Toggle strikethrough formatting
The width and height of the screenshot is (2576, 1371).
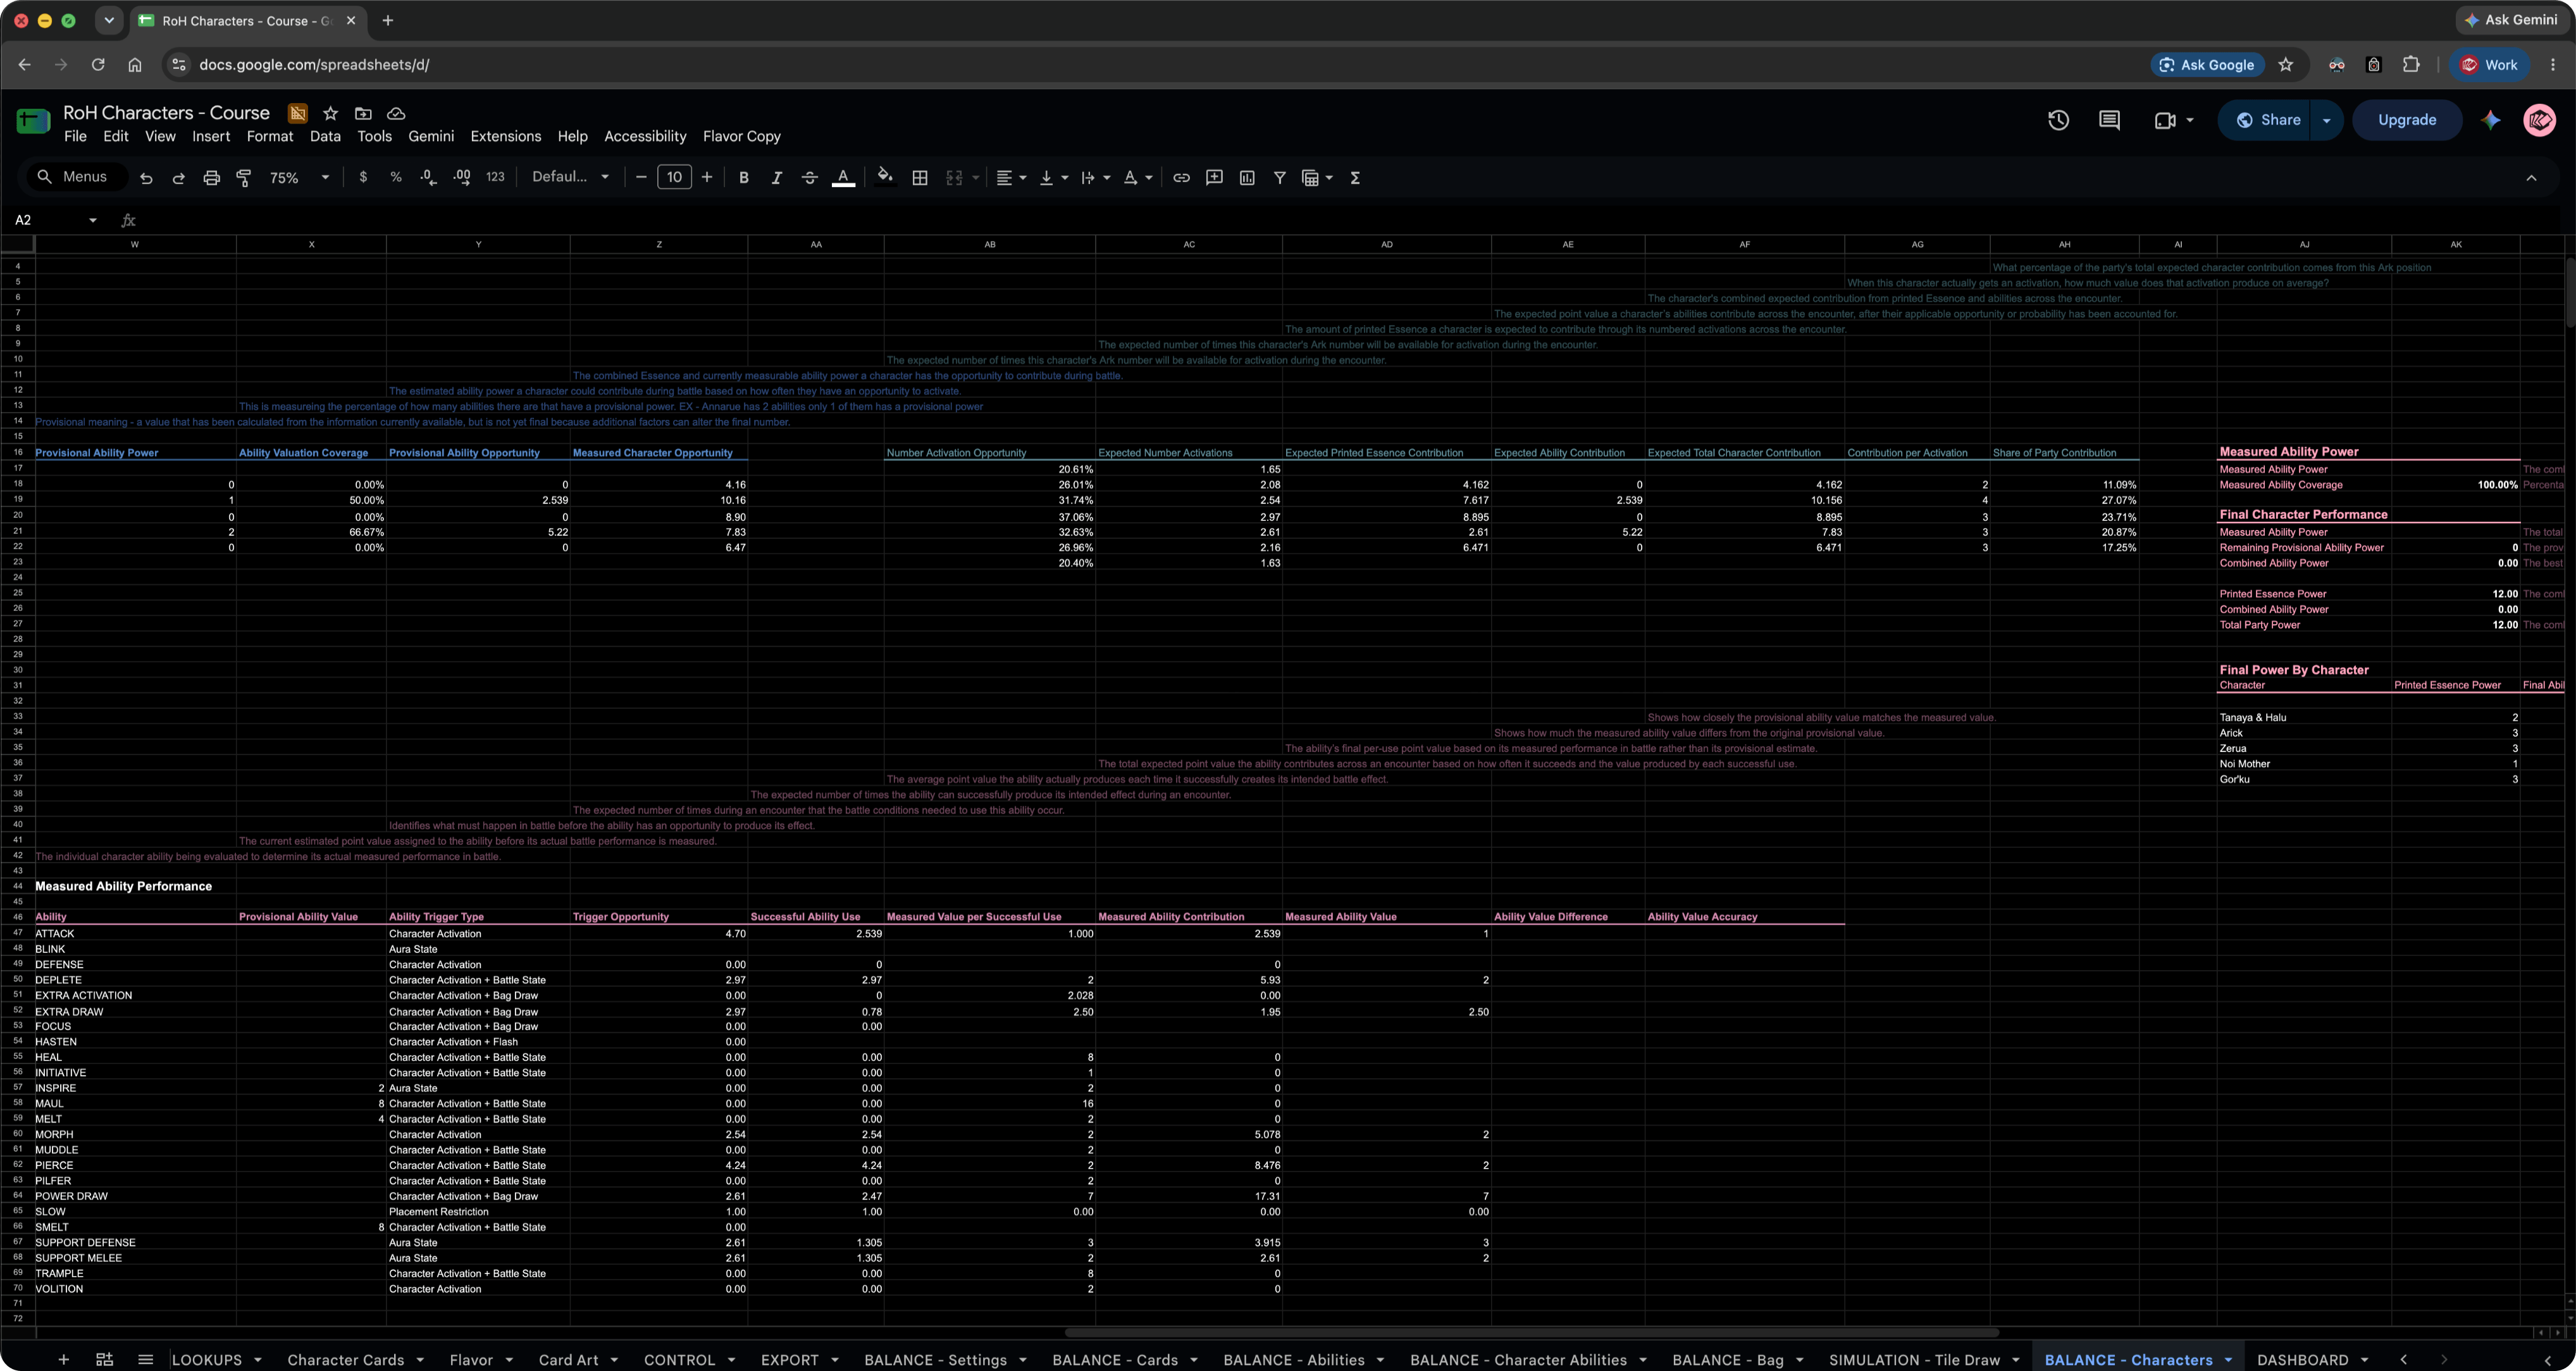pos(810,178)
